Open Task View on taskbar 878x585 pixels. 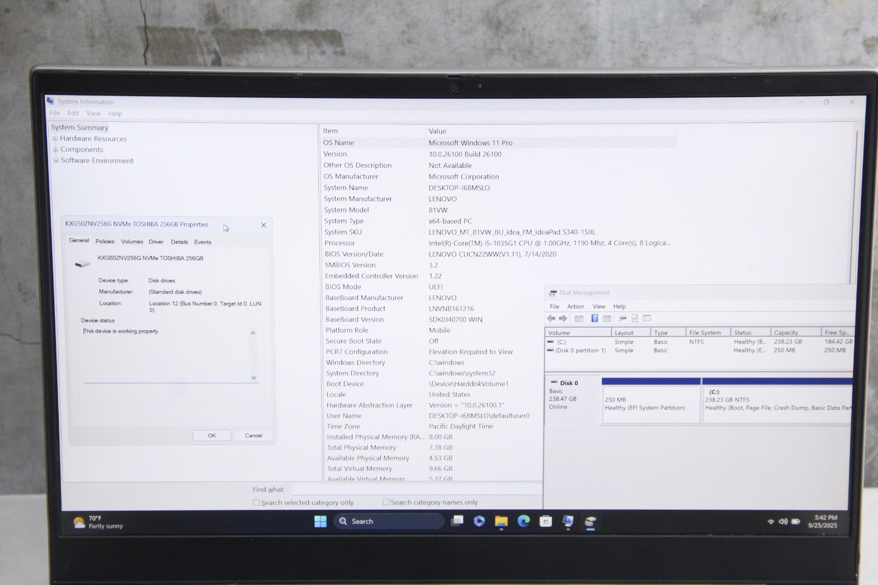[x=457, y=521]
